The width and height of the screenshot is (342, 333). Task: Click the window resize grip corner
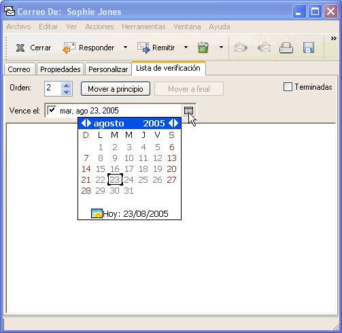click(335, 327)
